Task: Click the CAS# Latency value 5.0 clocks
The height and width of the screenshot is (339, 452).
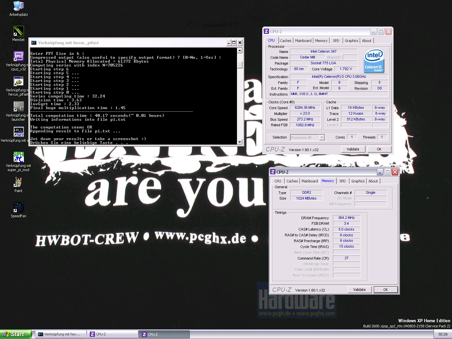Action: (346, 229)
